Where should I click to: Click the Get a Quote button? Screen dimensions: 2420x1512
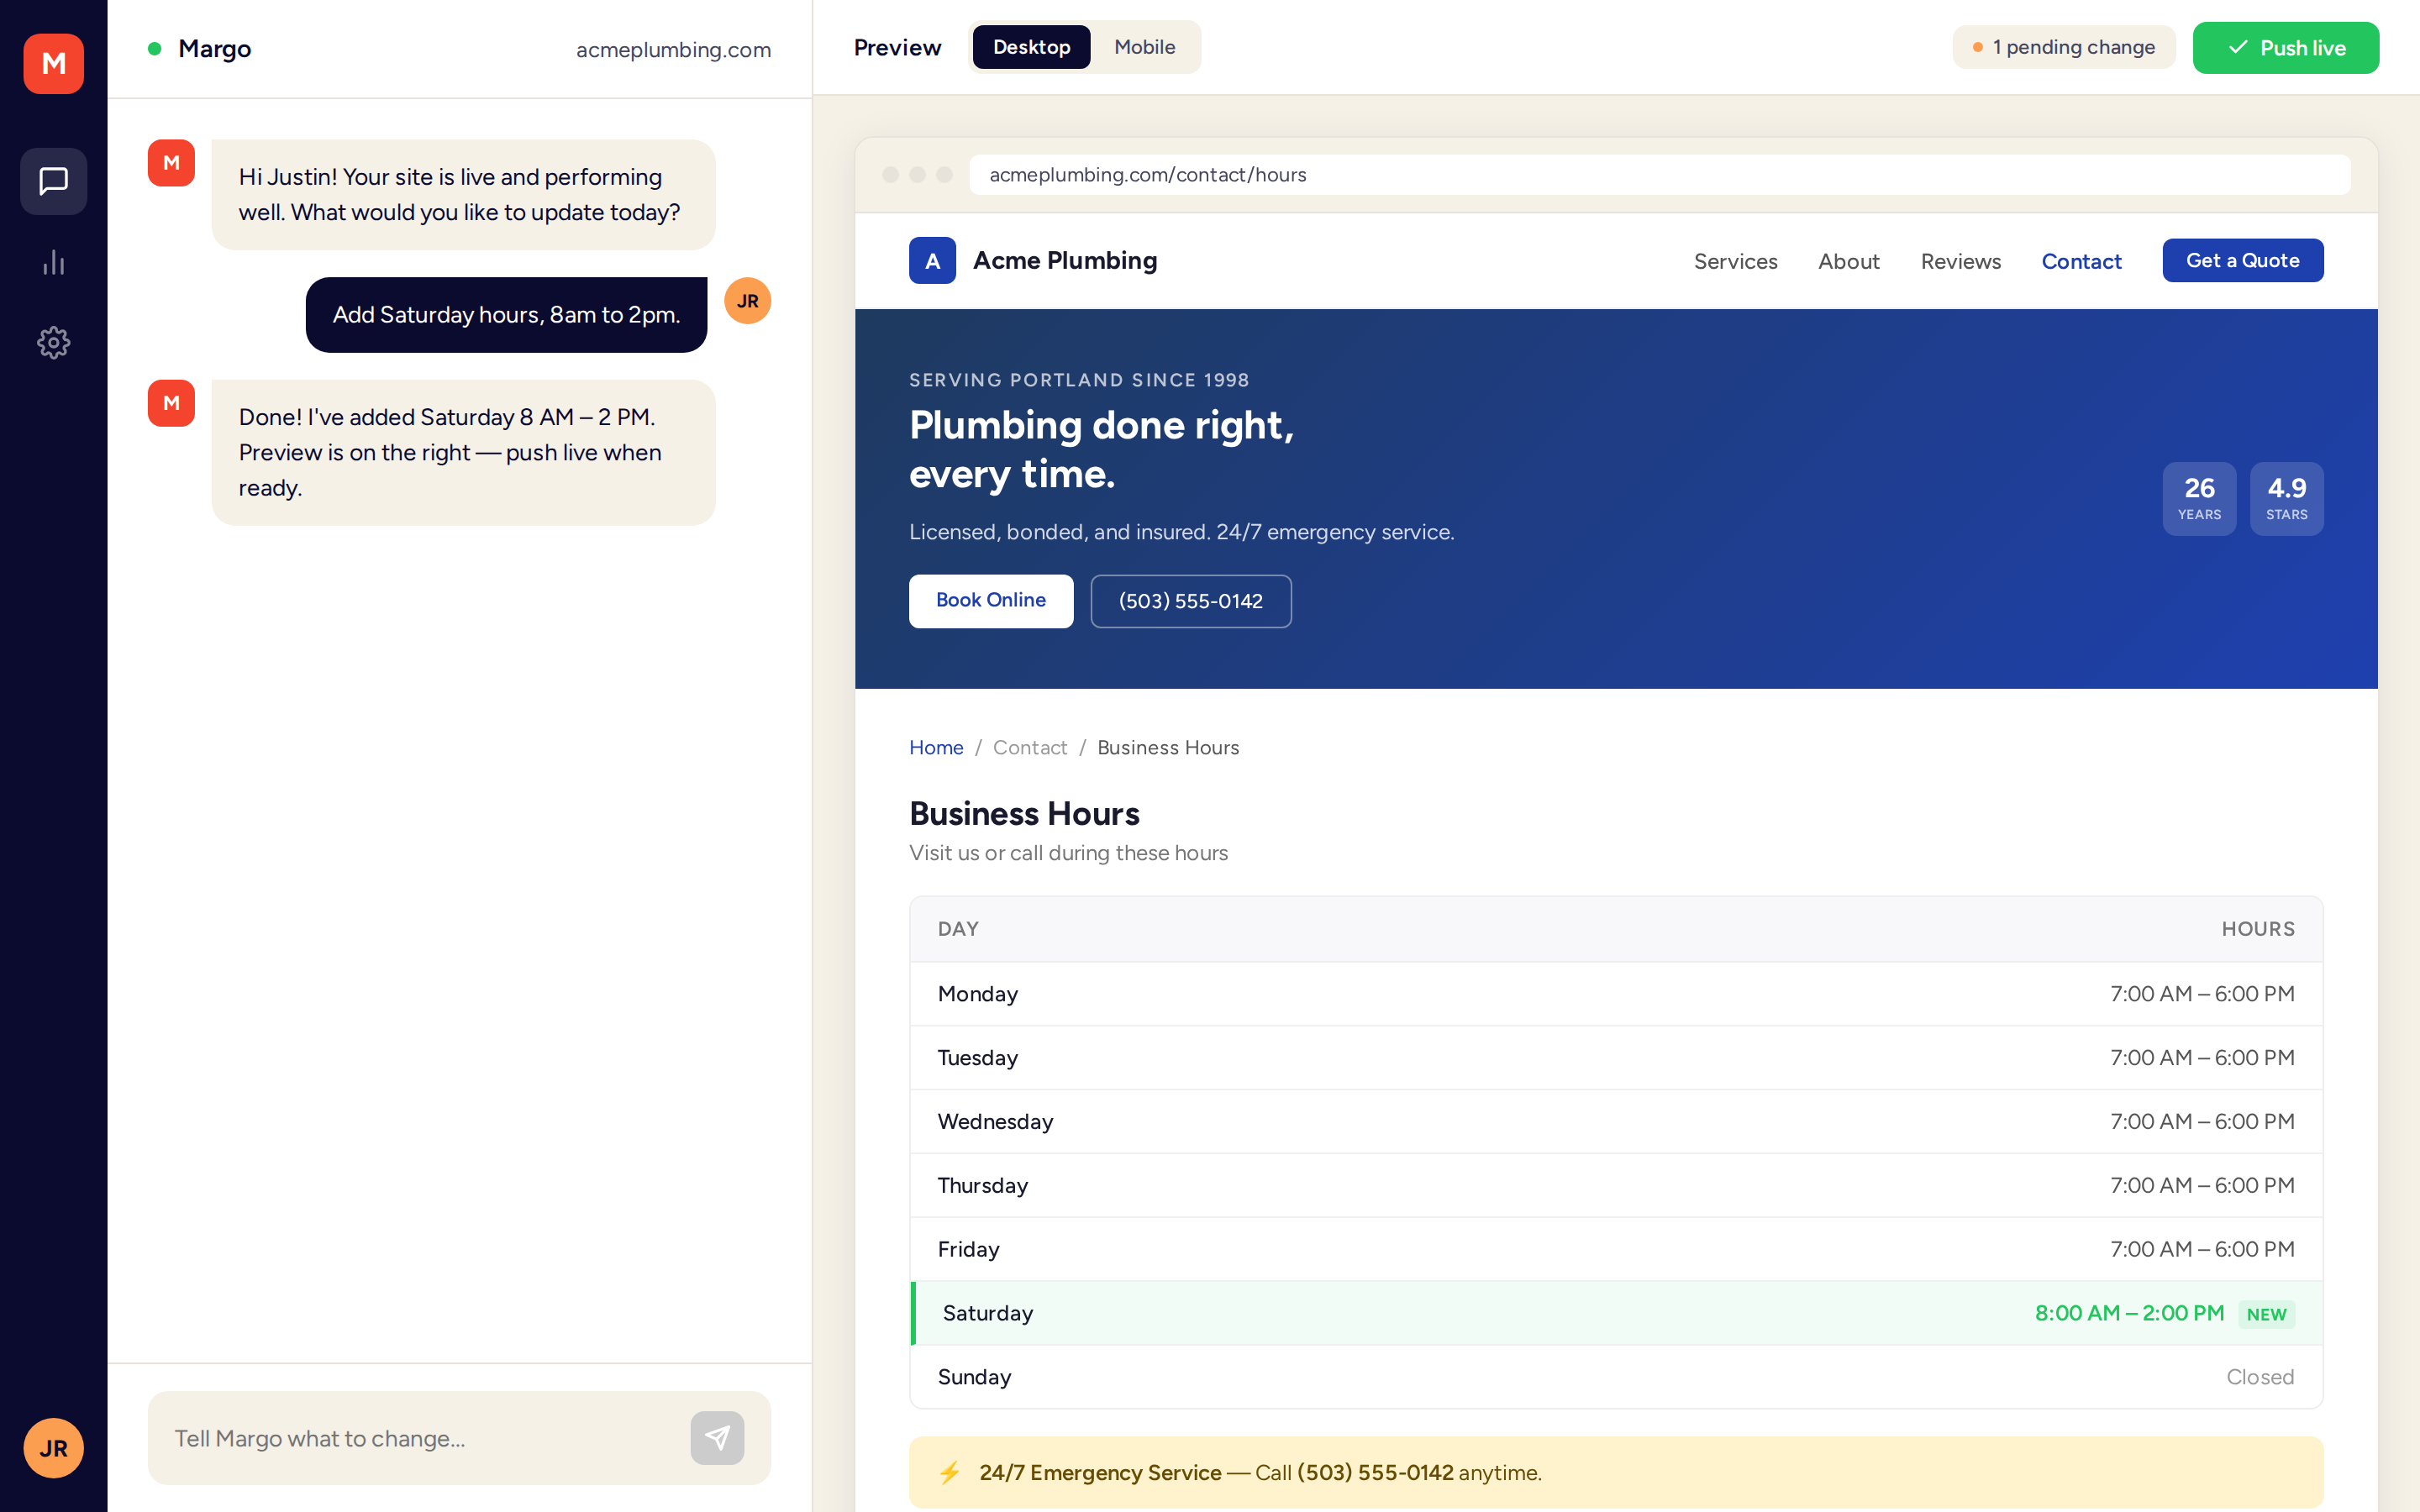tap(2242, 260)
